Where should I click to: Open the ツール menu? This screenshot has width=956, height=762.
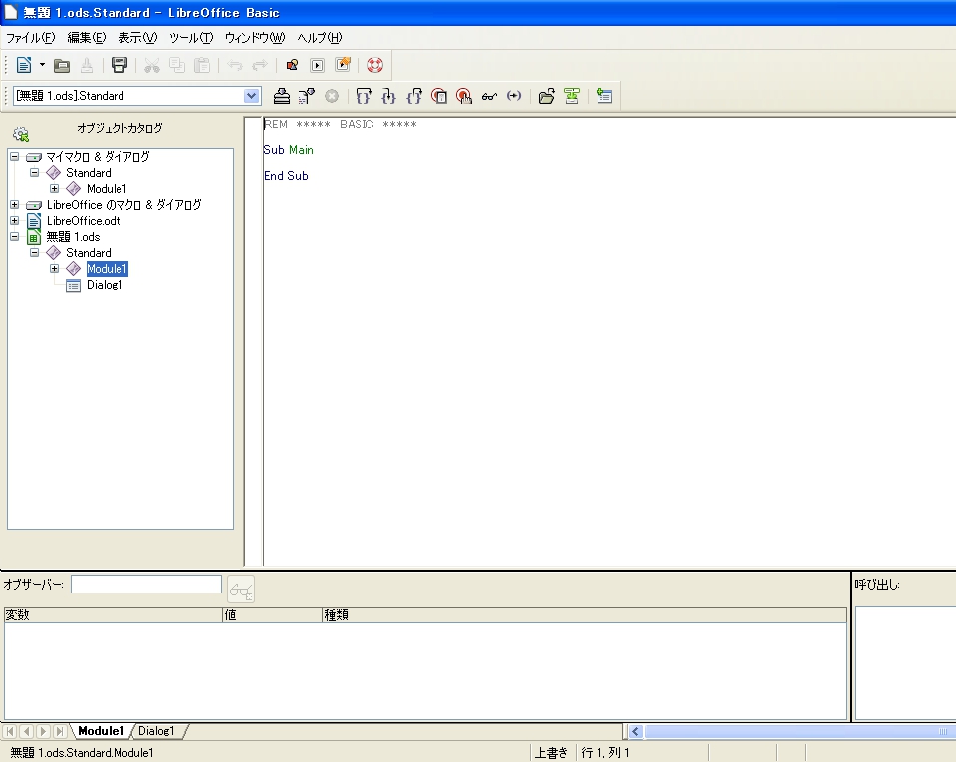point(191,38)
